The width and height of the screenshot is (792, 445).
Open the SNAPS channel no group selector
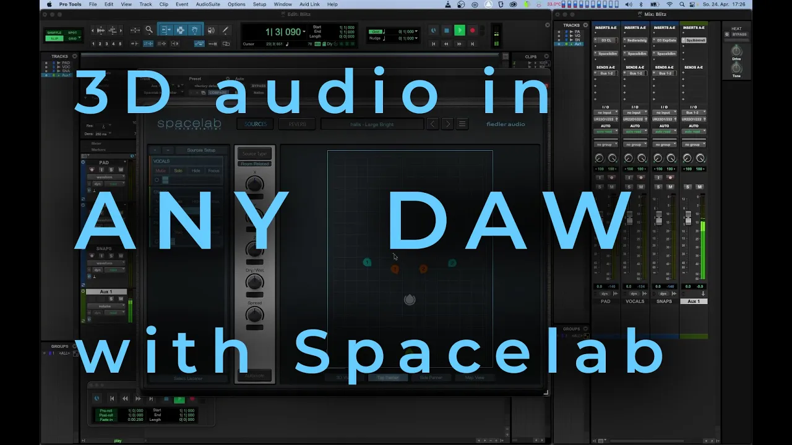coord(665,144)
